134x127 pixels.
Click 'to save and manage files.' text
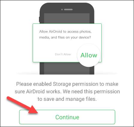click(x=67, y=99)
